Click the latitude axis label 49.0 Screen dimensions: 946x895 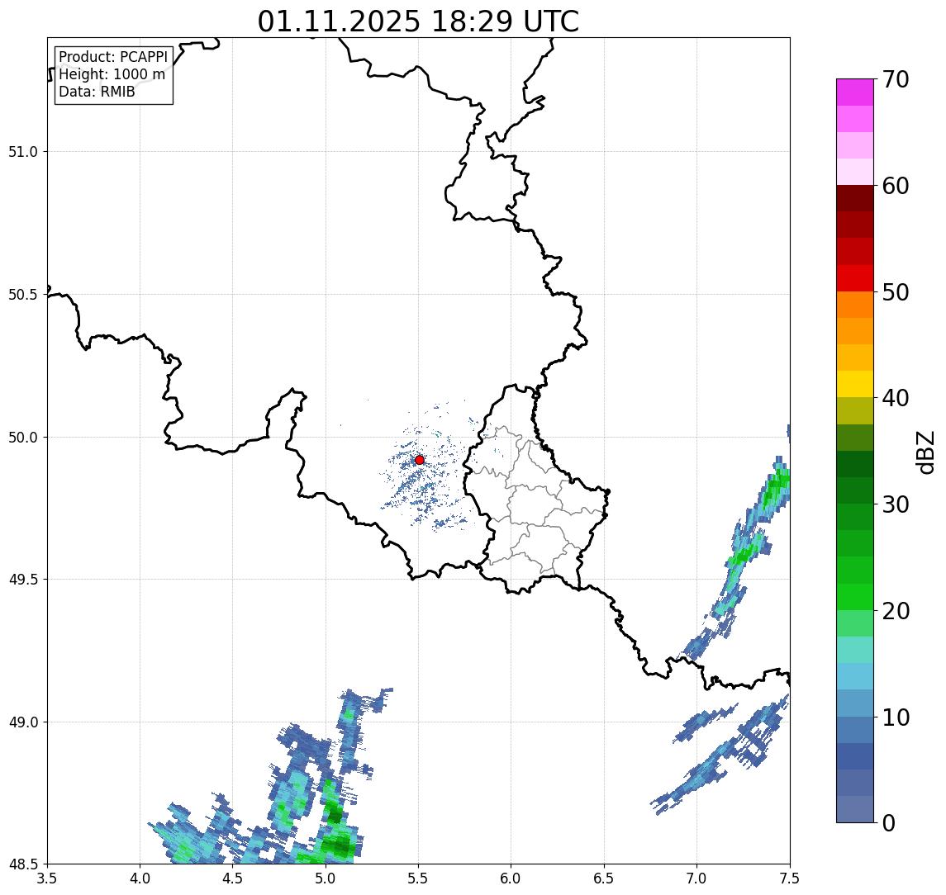coord(23,722)
